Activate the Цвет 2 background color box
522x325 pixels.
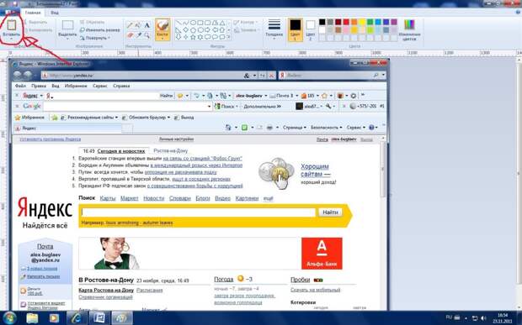pyautogui.click(x=311, y=29)
